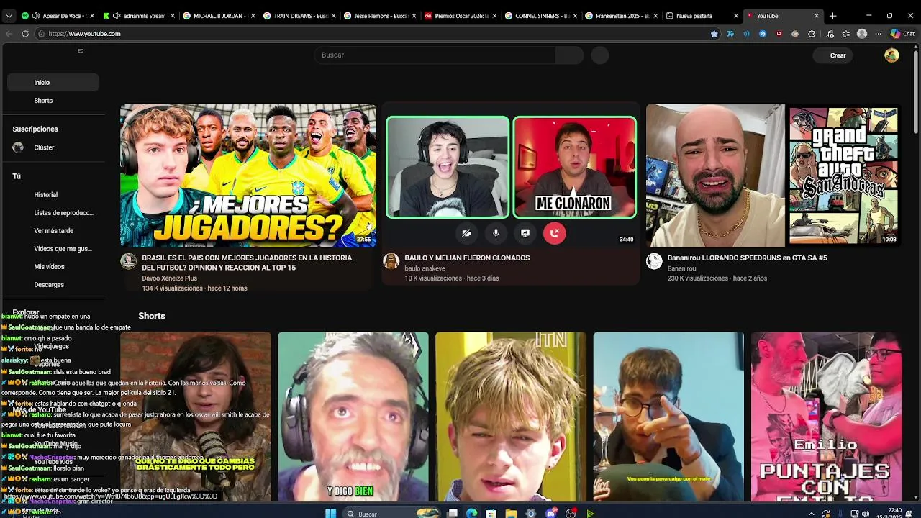Open a new browser tab with plus
Viewport: 921px width, 518px height.
point(832,16)
